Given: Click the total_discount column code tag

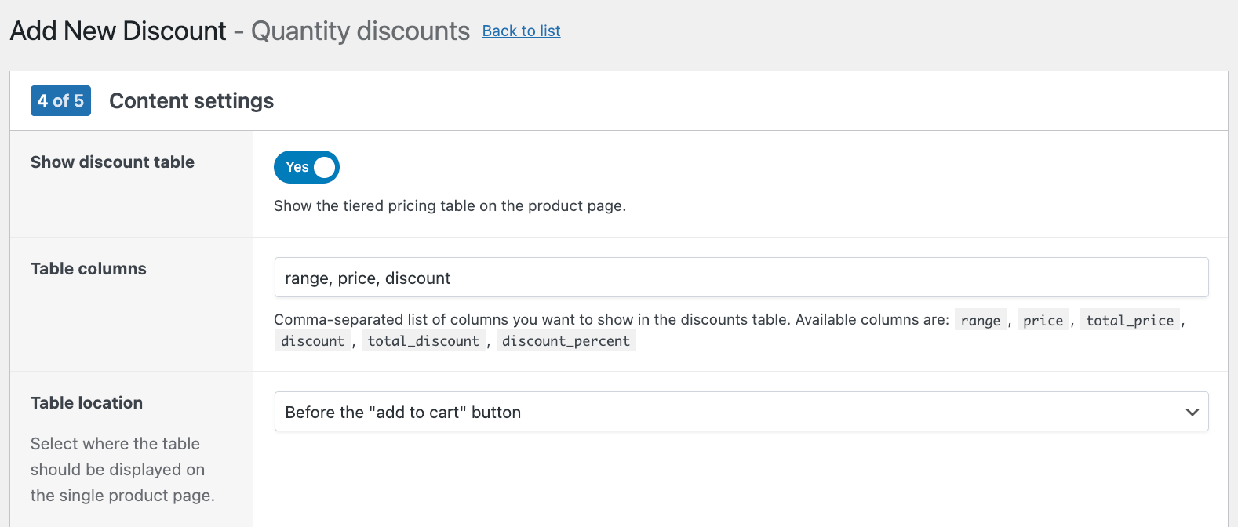Looking at the screenshot, I should coord(423,340).
